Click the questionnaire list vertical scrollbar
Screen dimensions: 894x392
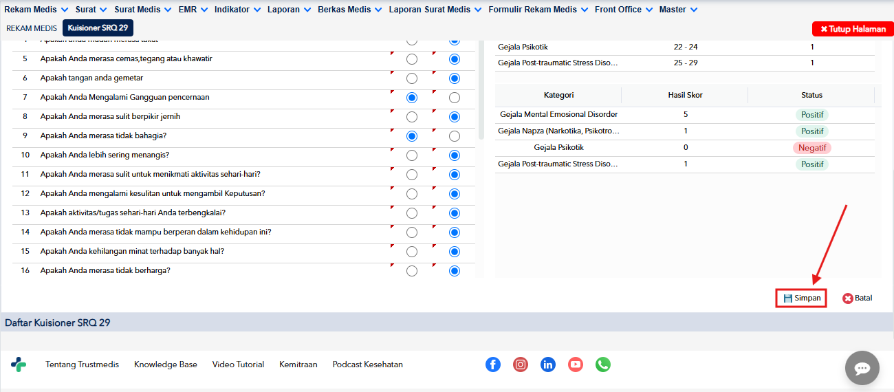click(481, 89)
